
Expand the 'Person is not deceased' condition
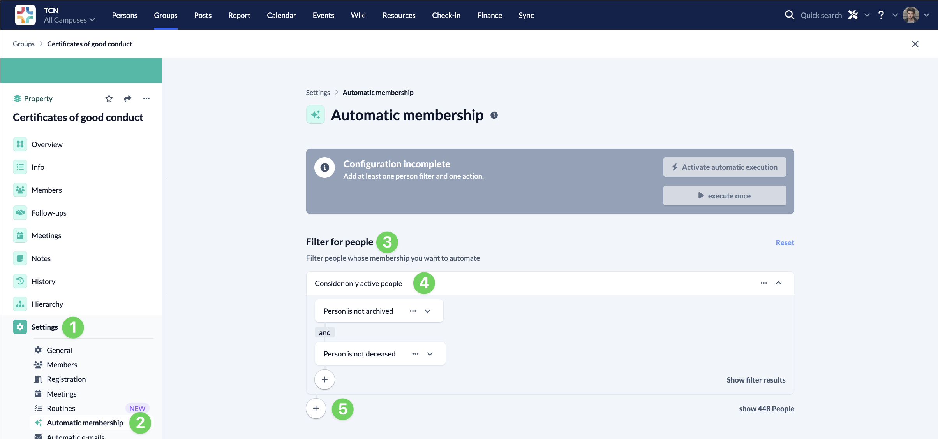click(x=430, y=354)
